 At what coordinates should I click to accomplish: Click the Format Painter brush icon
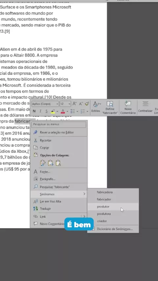point(87,104)
